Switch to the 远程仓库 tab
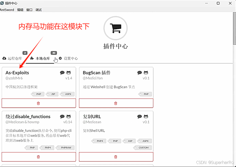Screen dimensions: 236x167 coord(12,58)
